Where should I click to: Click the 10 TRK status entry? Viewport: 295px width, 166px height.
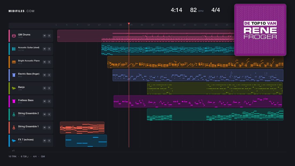coord(12,156)
